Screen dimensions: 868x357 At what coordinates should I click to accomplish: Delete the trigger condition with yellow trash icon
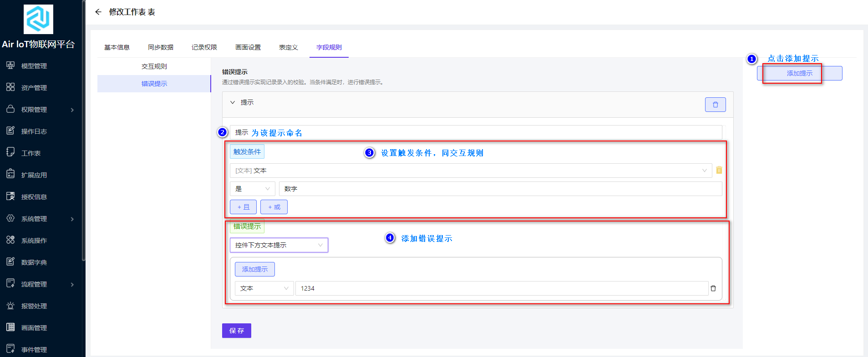(719, 170)
